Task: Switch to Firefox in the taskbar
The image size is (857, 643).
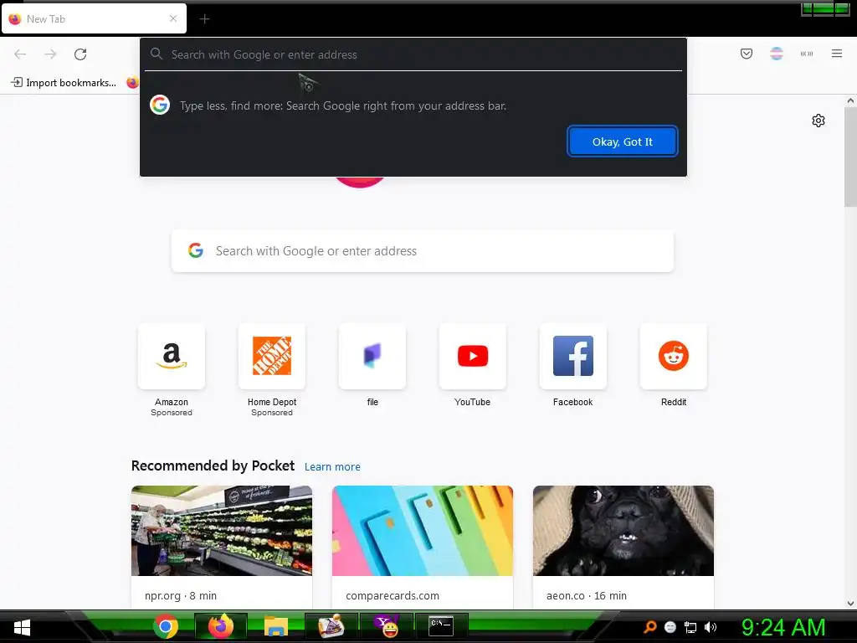Action: click(221, 626)
